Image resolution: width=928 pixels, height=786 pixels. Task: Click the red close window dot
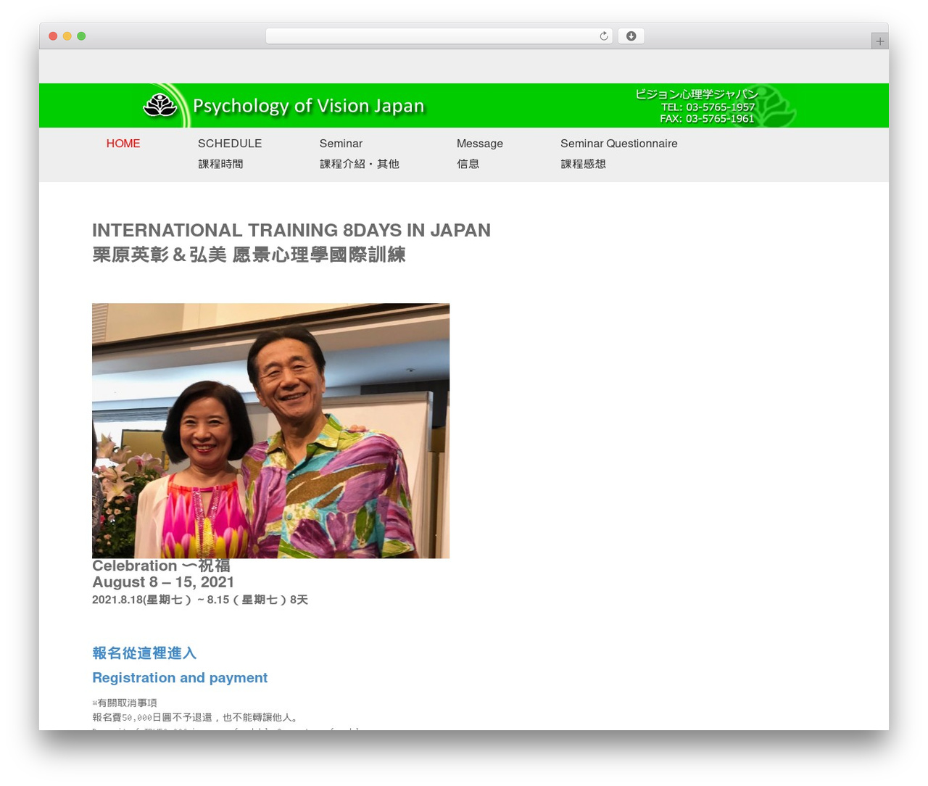pyautogui.click(x=53, y=36)
